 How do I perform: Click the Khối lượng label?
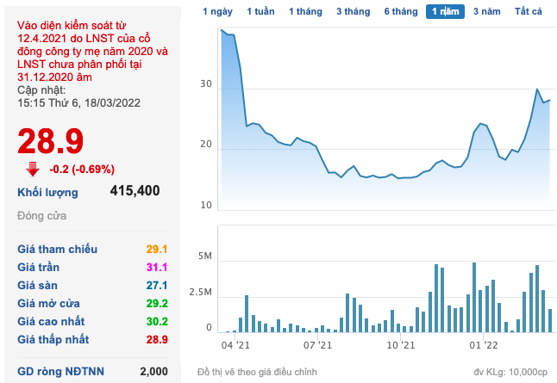[47, 192]
